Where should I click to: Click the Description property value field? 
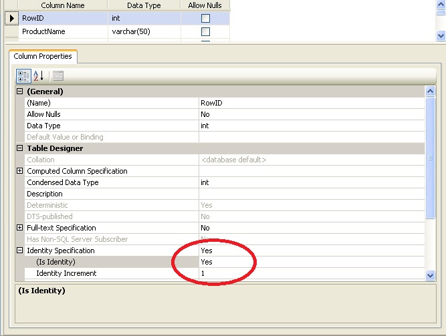pos(312,194)
